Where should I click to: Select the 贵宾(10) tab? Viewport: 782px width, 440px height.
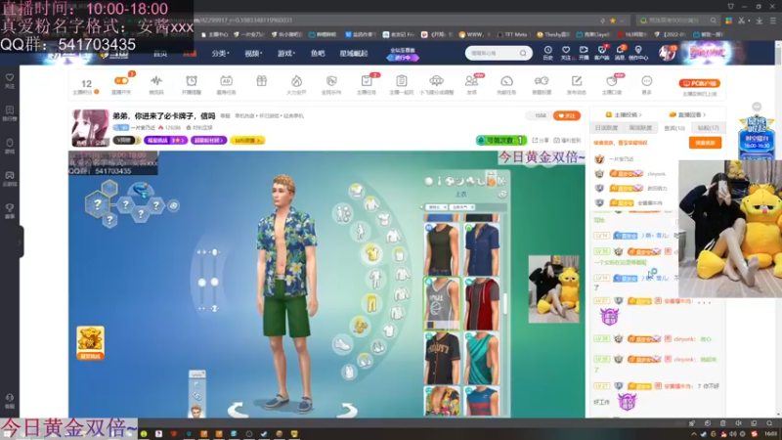(x=674, y=128)
